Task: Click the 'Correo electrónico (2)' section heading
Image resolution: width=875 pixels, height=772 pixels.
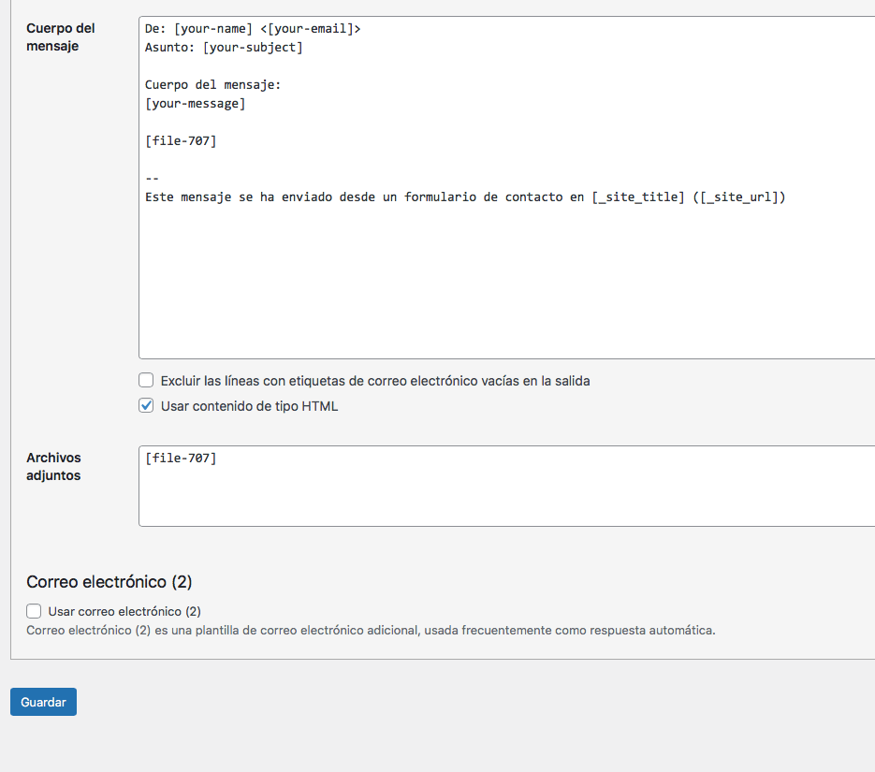Action: (x=109, y=582)
